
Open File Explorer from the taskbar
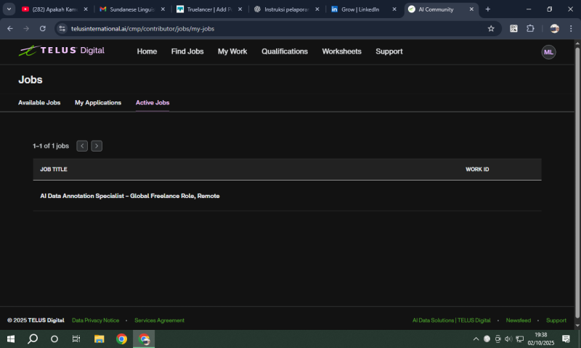point(99,339)
